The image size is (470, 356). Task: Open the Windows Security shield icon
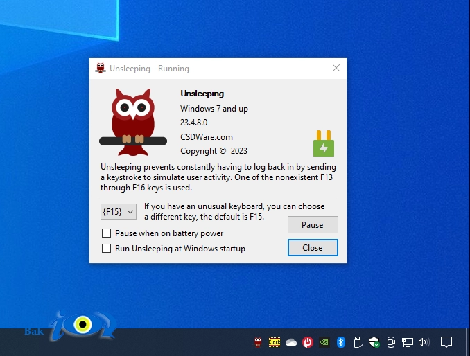tap(374, 342)
